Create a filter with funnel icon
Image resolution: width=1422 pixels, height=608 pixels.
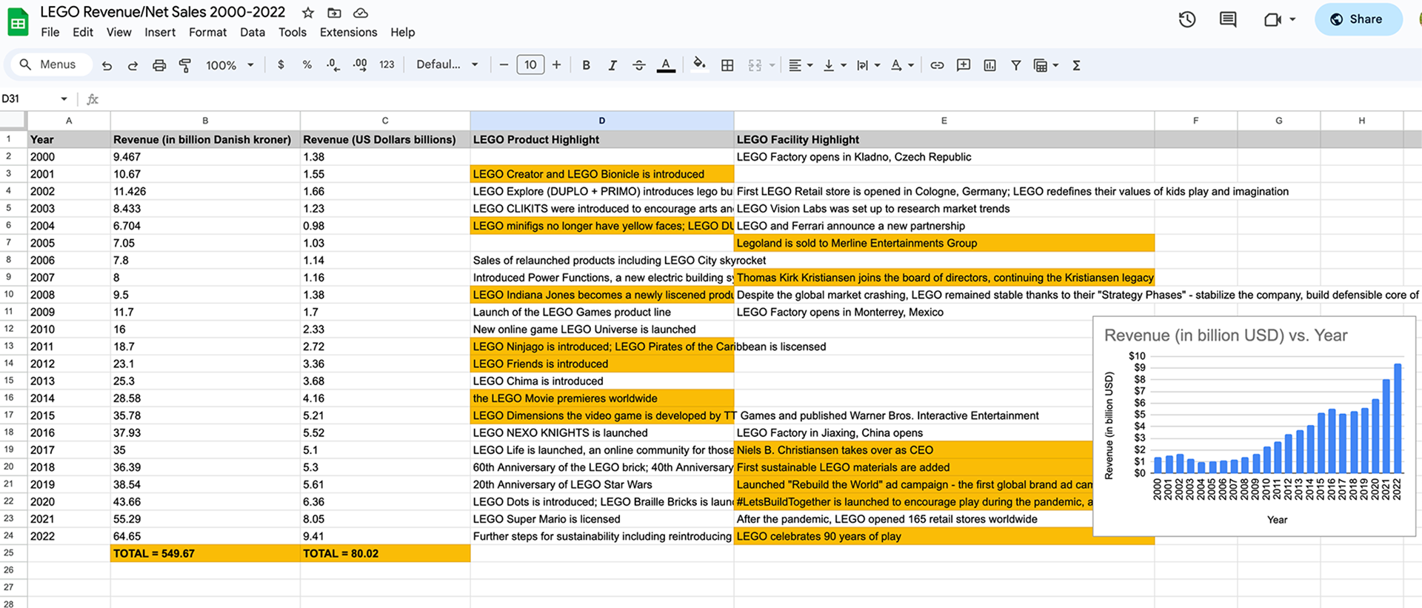(1016, 65)
